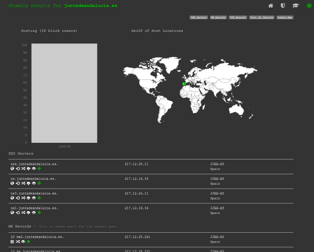
Task: Click the 'ns4.juntadeandalucia.es.' hostname
Action: point(34,164)
